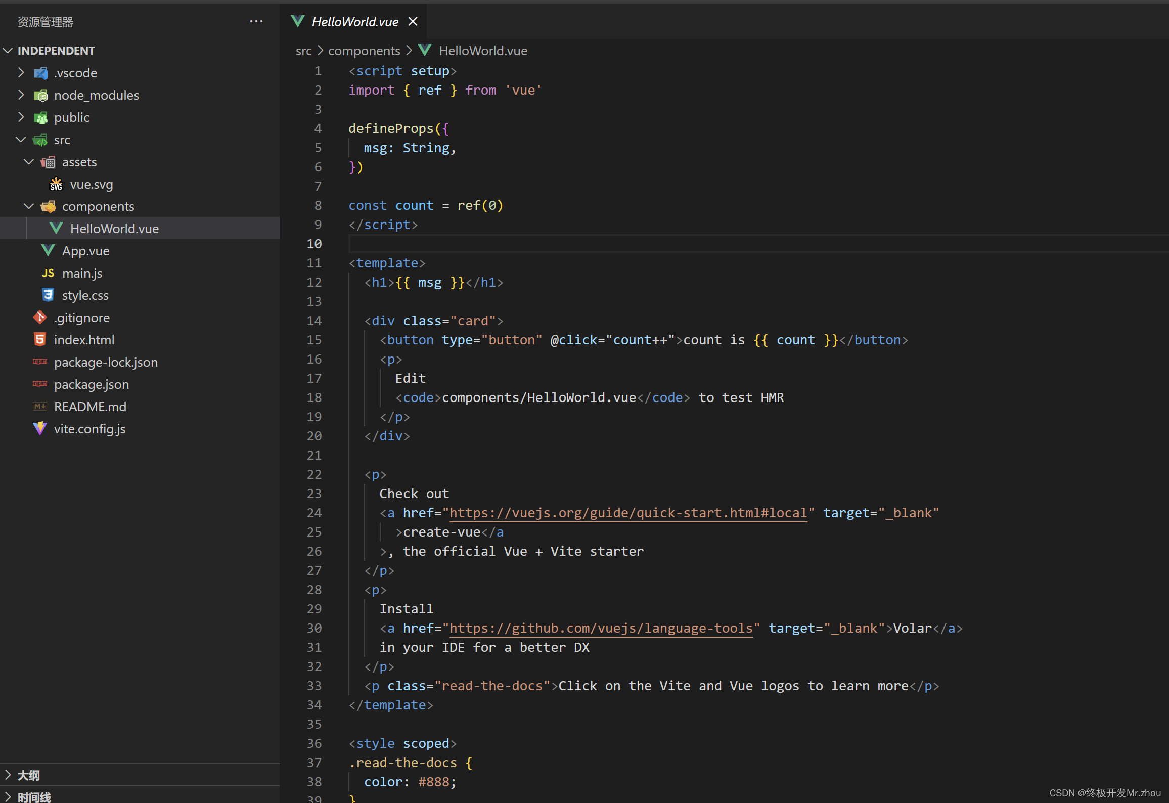Expand the node_modules folder
This screenshot has height=803, width=1169.
pos(21,95)
